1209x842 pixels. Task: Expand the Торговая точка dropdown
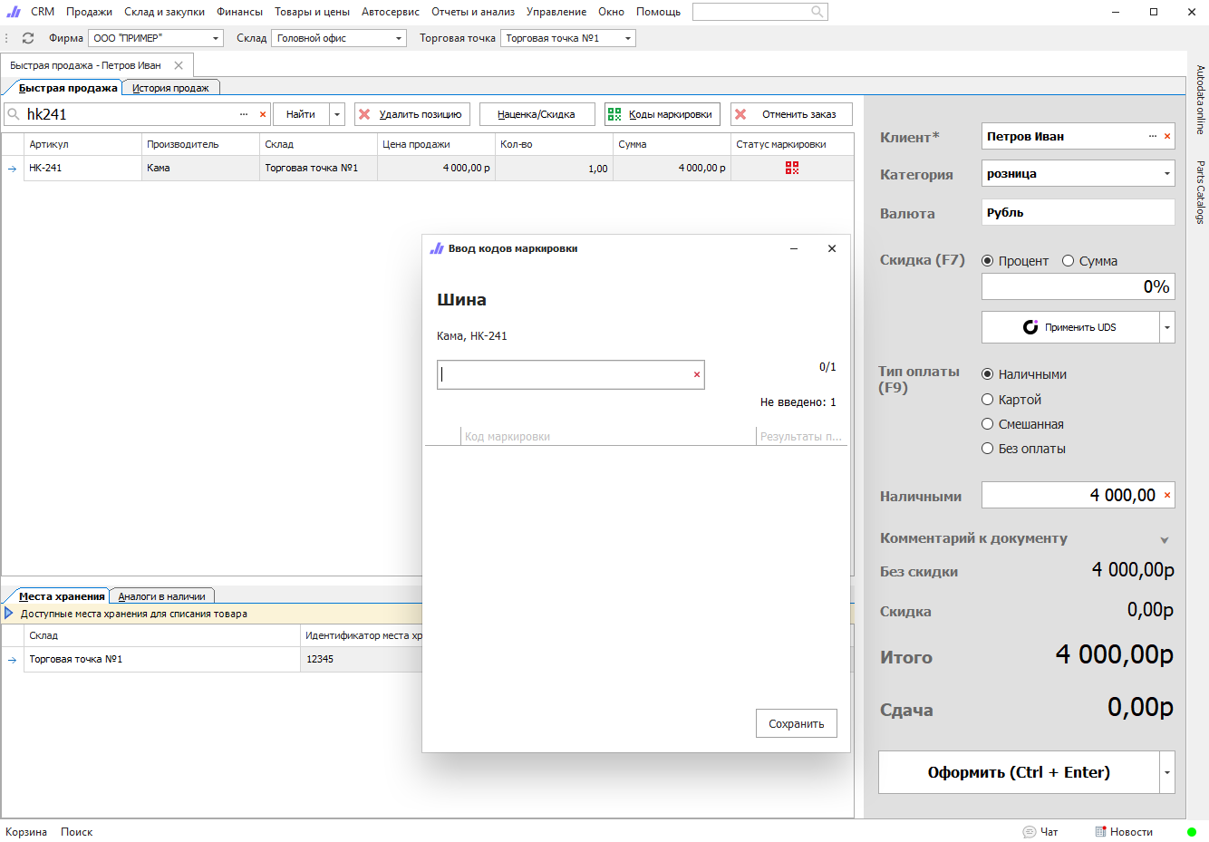click(628, 38)
